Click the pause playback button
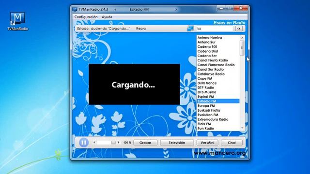This screenshot has height=174, width=310. point(84,142)
